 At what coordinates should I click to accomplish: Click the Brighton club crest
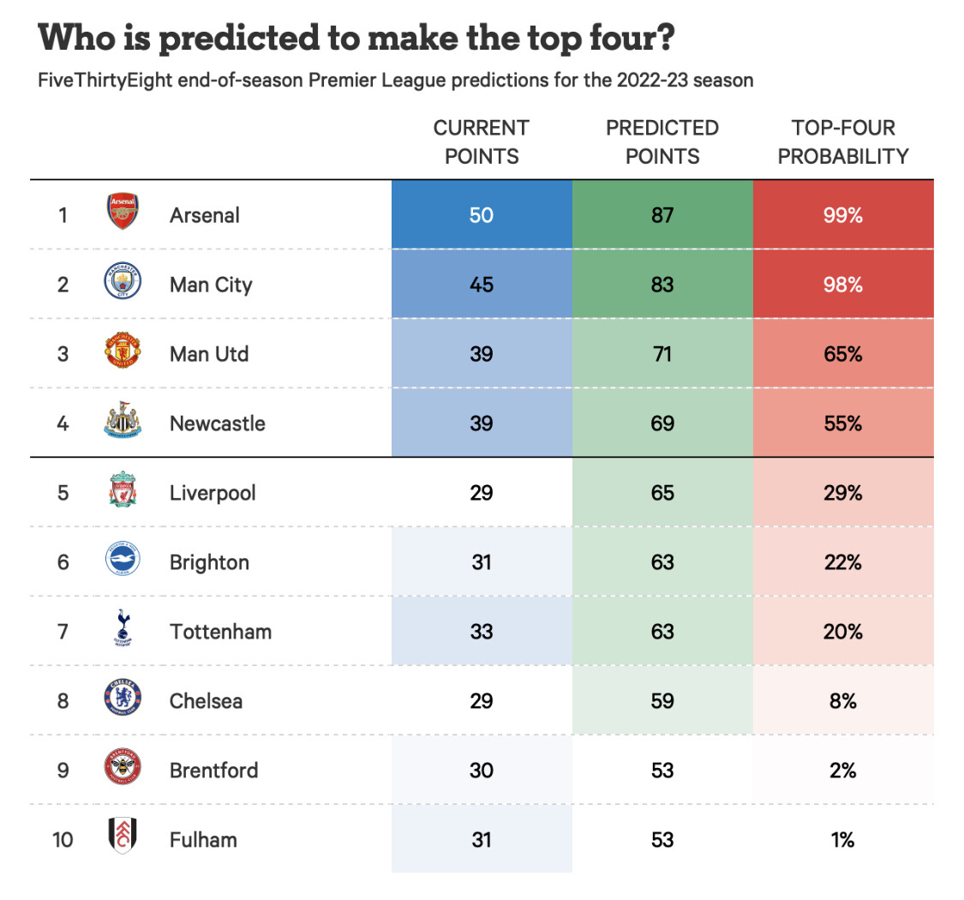click(x=122, y=561)
